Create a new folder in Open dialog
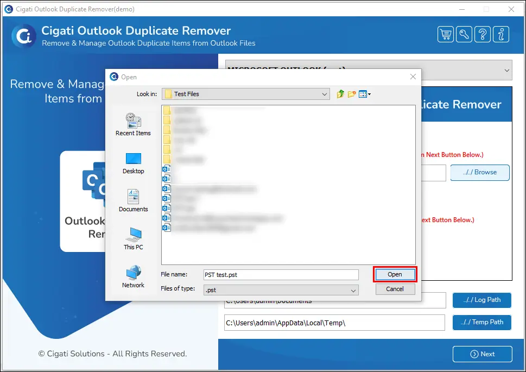526x372 pixels. 352,94
